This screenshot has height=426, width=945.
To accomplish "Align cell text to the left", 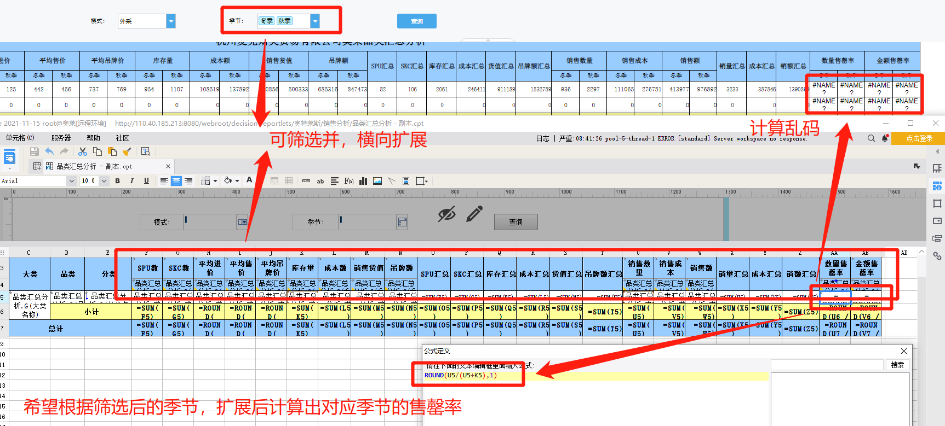I will point(164,181).
